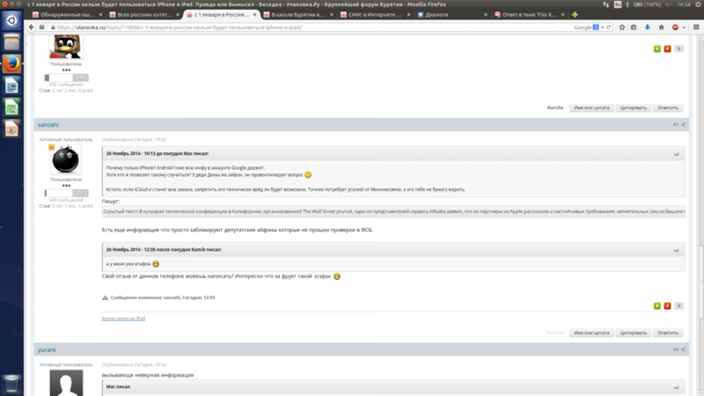Switch to 'Всех россиян хотят...' tab

pyautogui.click(x=144, y=14)
